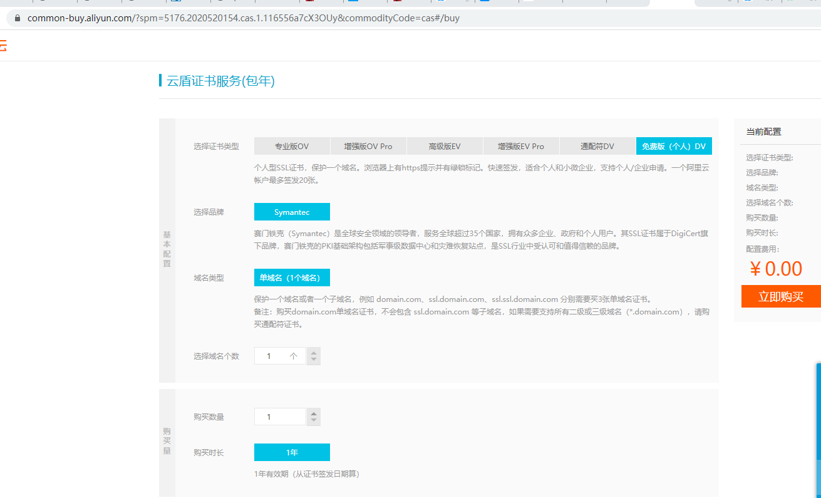
Task: Select the 增强版OV Pro certificate type
Action: (368, 146)
